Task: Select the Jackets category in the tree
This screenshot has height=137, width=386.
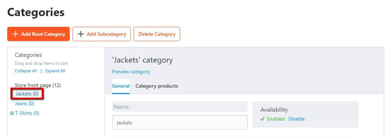Action: click(x=27, y=94)
